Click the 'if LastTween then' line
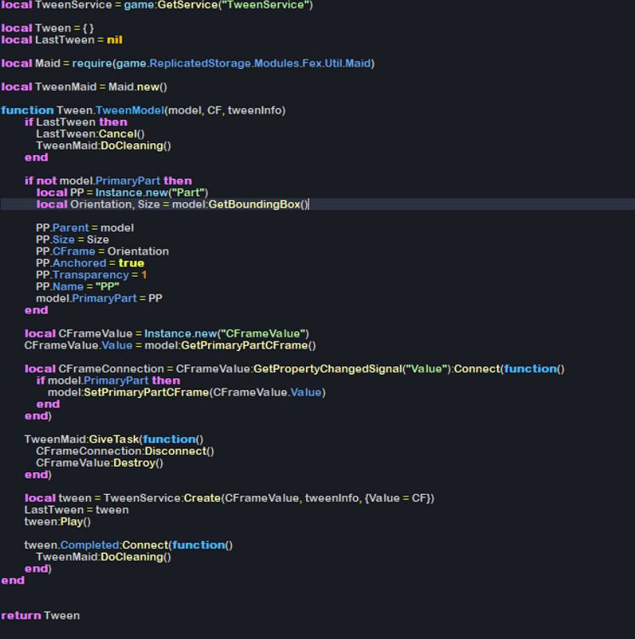635x639 pixels. [76, 122]
